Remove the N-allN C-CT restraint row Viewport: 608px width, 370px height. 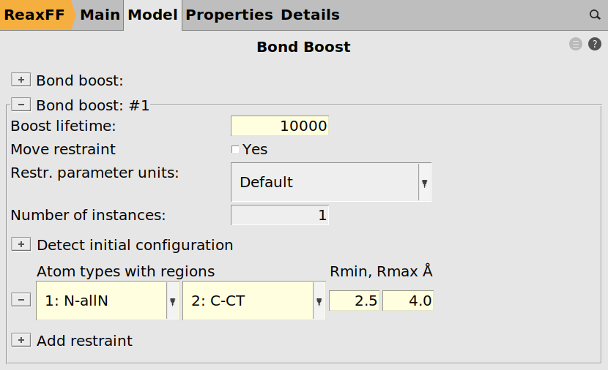pos(21,300)
